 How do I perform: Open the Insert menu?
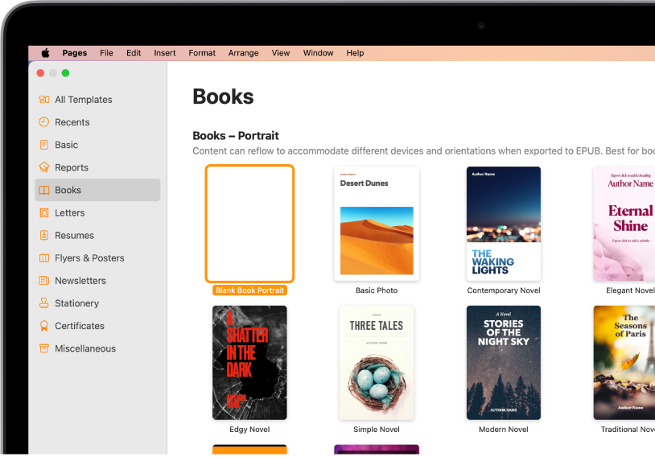click(x=165, y=53)
